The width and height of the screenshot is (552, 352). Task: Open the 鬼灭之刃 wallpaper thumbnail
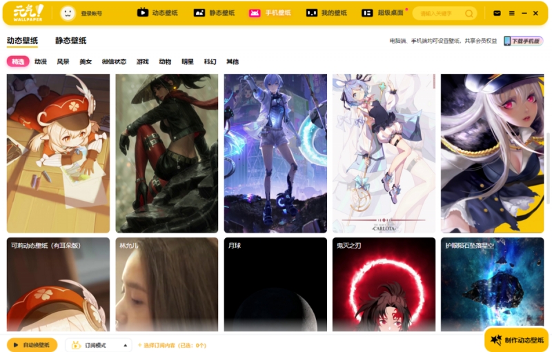[x=384, y=284]
